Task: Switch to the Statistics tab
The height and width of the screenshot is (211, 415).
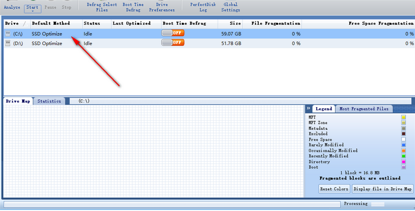Action: tap(49, 101)
